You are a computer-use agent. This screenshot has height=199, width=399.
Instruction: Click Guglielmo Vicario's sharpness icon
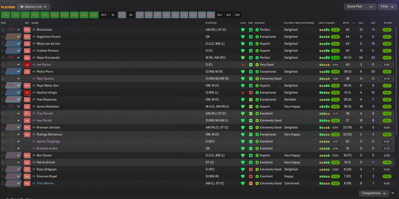pyautogui.click(x=251, y=37)
